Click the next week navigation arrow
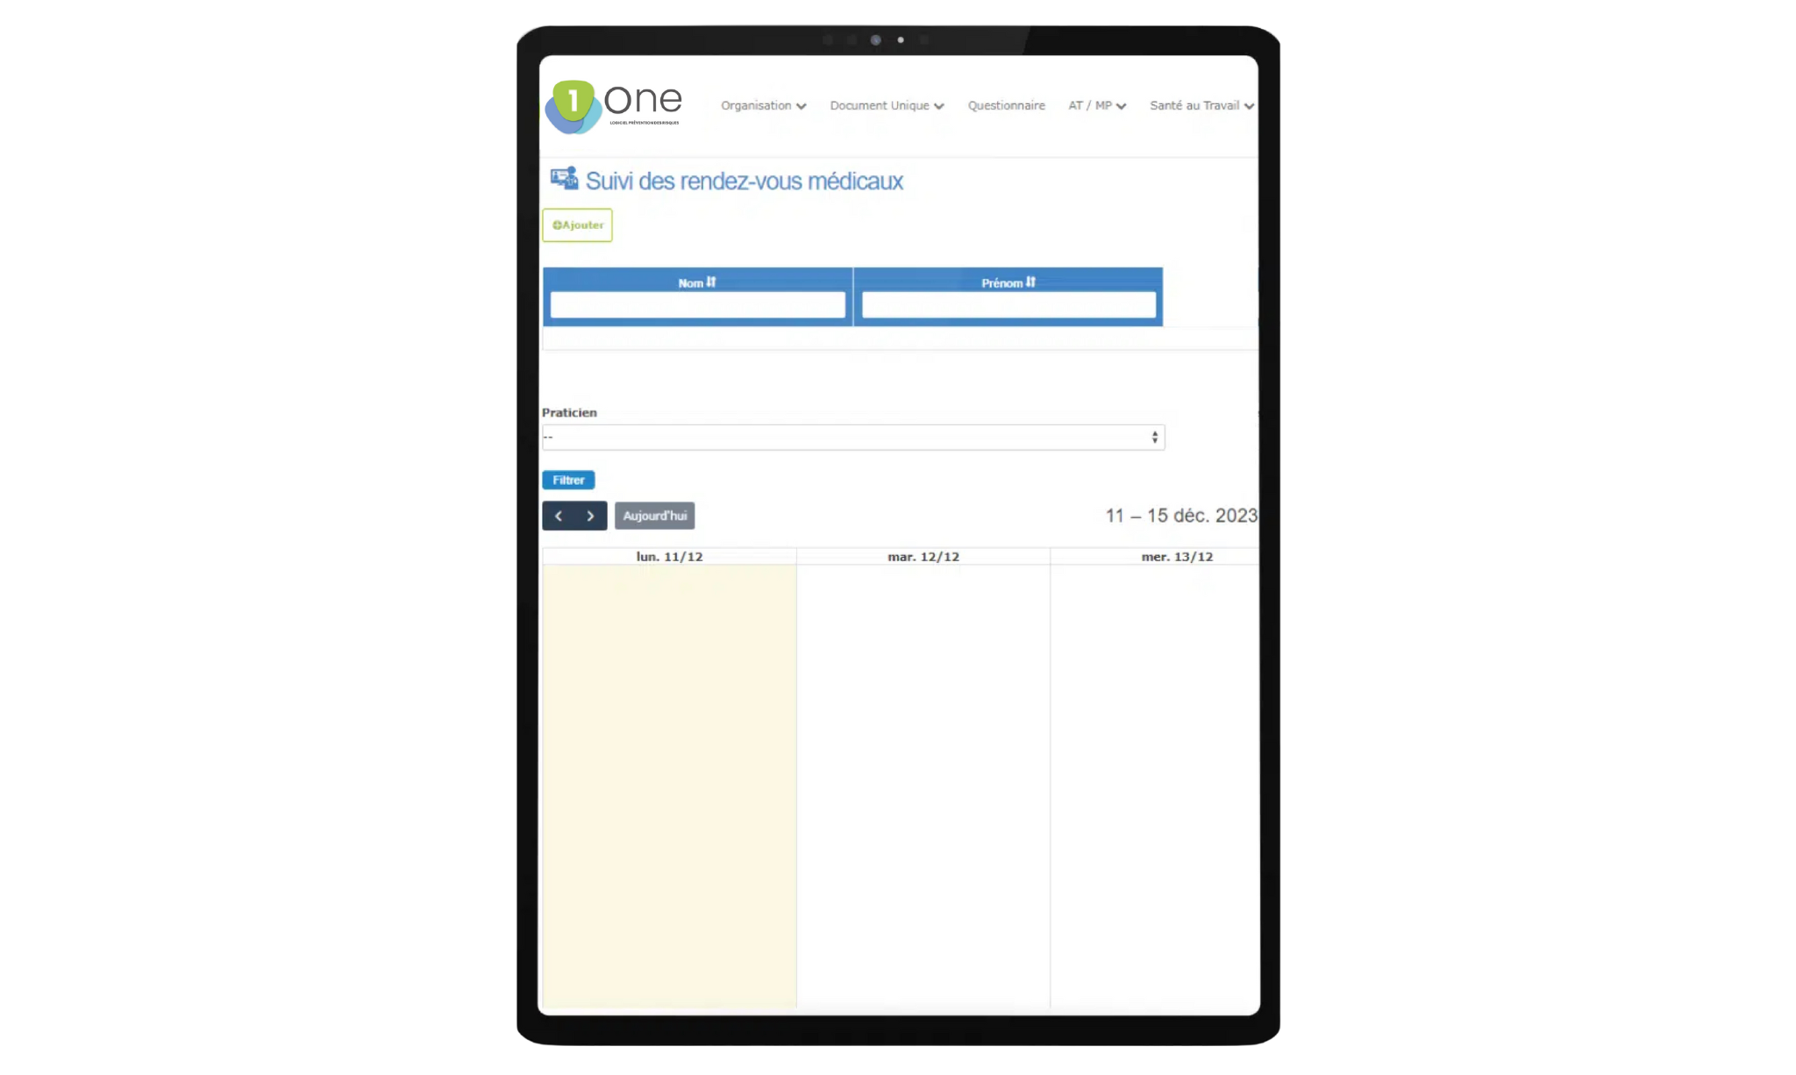The height and width of the screenshot is (1075, 1796). click(x=589, y=515)
